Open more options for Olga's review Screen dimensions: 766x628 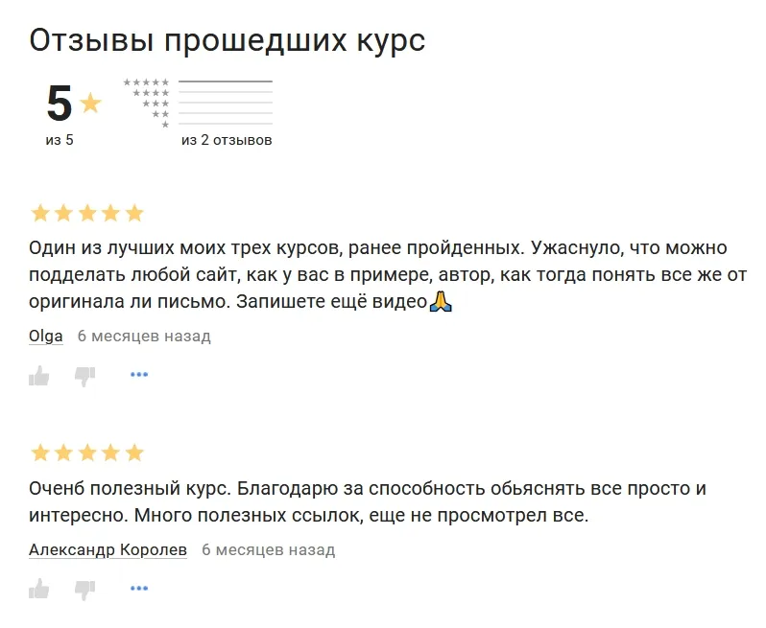click(139, 375)
